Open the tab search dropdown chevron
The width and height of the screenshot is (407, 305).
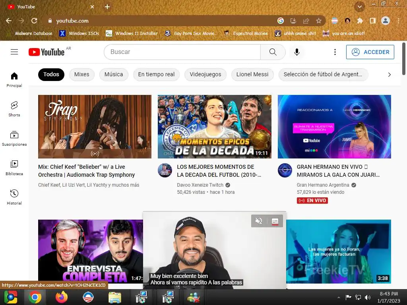pyautogui.click(x=360, y=7)
